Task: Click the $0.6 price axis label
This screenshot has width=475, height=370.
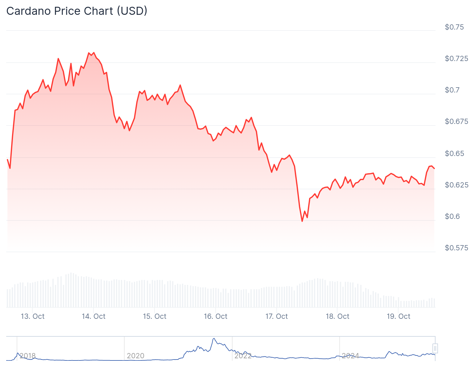Action: (x=452, y=216)
